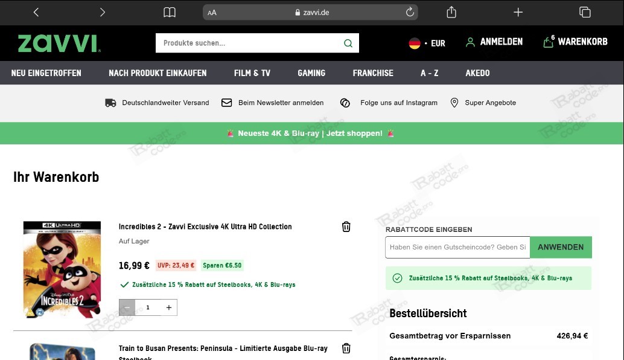Image resolution: width=624 pixels, height=360 pixels.
Task: Click the newsletter envelope icon
Action: click(226, 103)
